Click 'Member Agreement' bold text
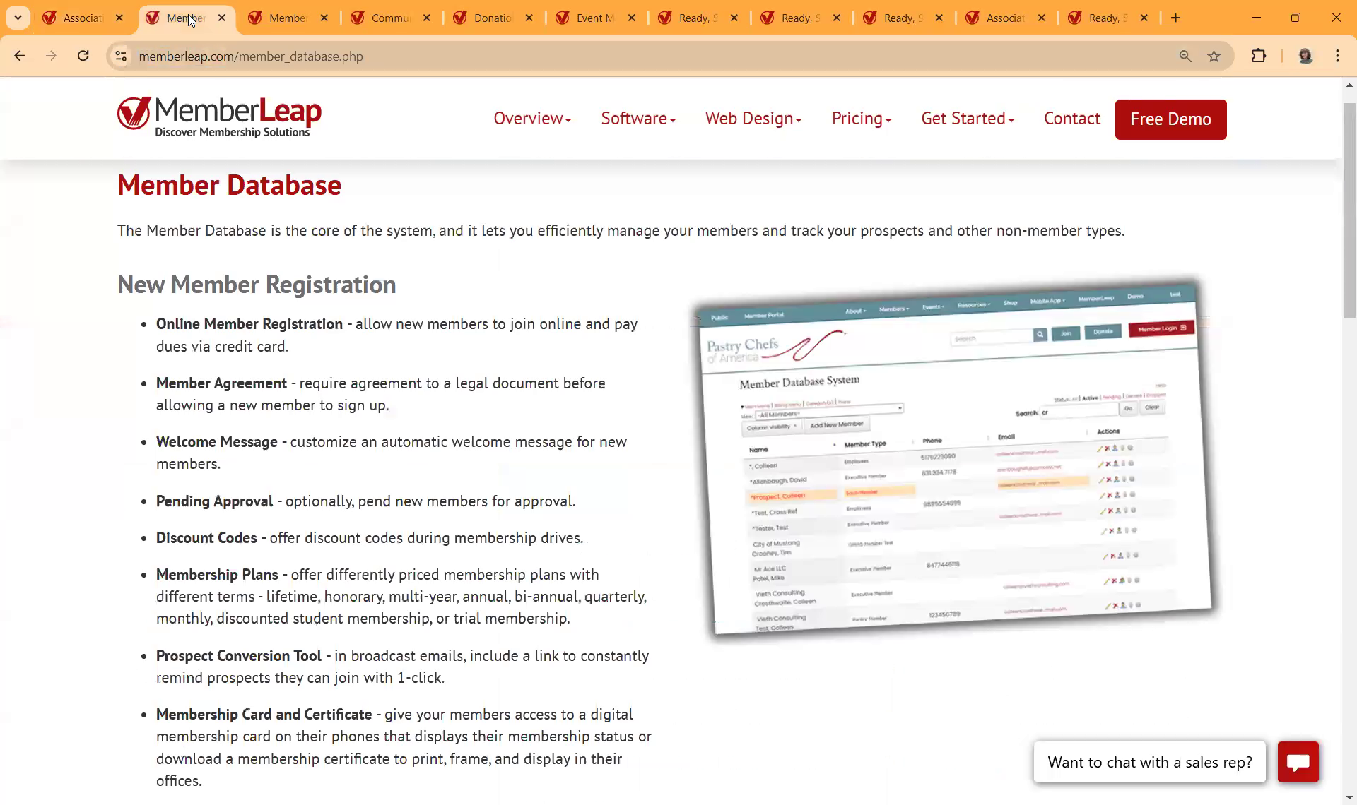1357x805 pixels. [221, 383]
